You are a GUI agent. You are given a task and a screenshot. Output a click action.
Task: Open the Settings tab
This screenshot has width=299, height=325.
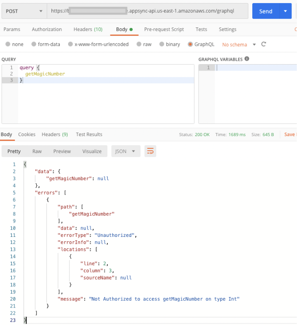click(227, 29)
